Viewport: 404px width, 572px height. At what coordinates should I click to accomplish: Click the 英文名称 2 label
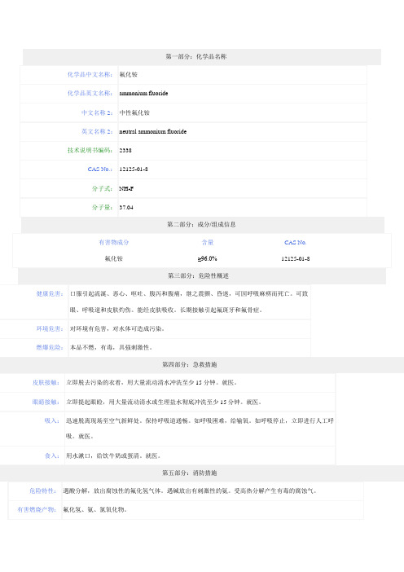pyautogui.click(x=97, y=131)
